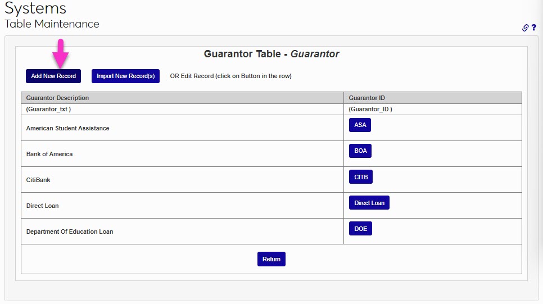Click the (Guarantor_ID) field name cell
Screen dimensions: 543x304
point(370,110)
